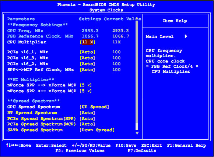The image size is (214, 157).
Task: Click F10:Save in the footer
Action: tap(126, 145)
